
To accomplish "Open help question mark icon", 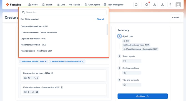I will [170, 5].
